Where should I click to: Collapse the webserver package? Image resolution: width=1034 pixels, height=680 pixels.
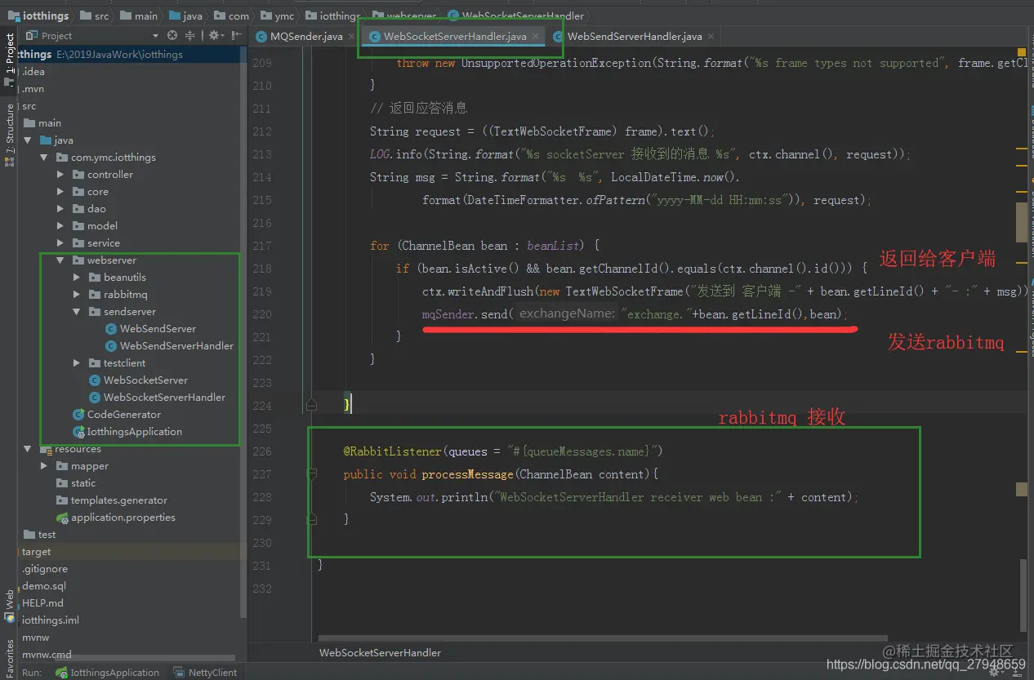(x=60, y=260)
